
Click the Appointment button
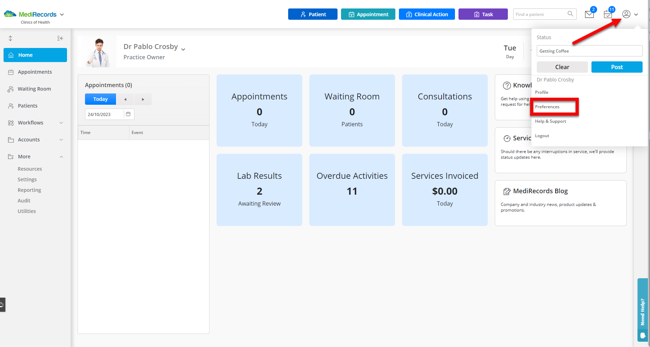pyautogui.click(x=368, y=14)
